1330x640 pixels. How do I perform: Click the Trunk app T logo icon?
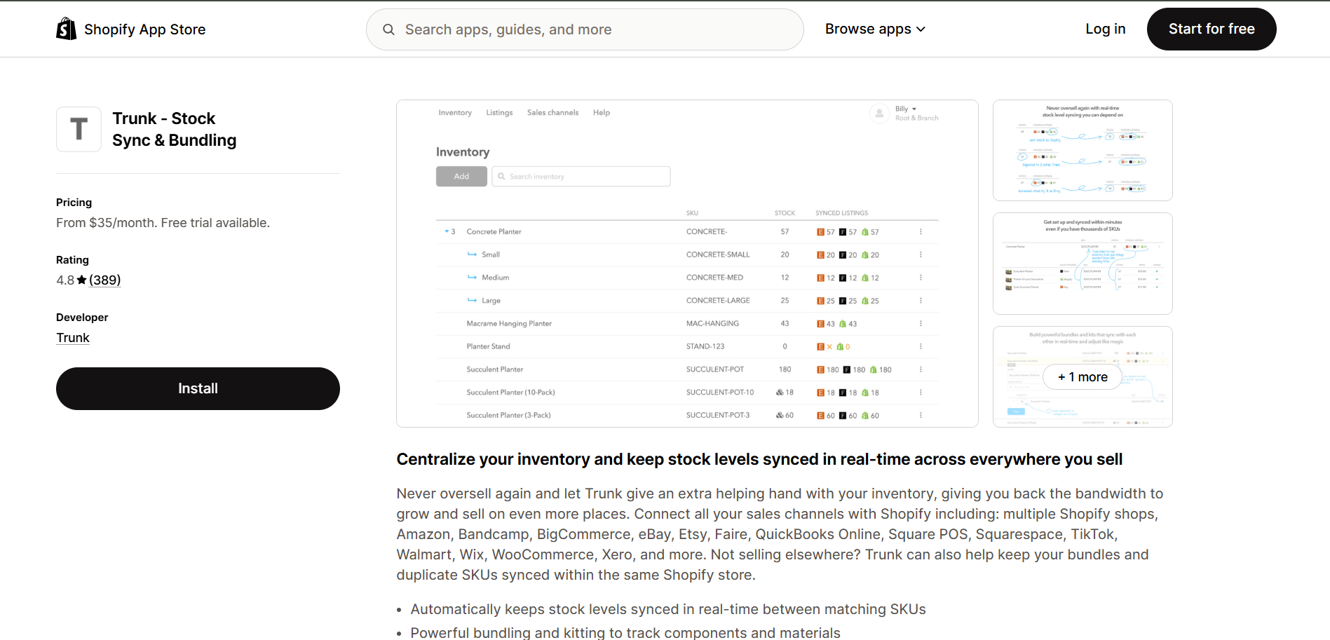pyautogui.click(x=79, y=129)
